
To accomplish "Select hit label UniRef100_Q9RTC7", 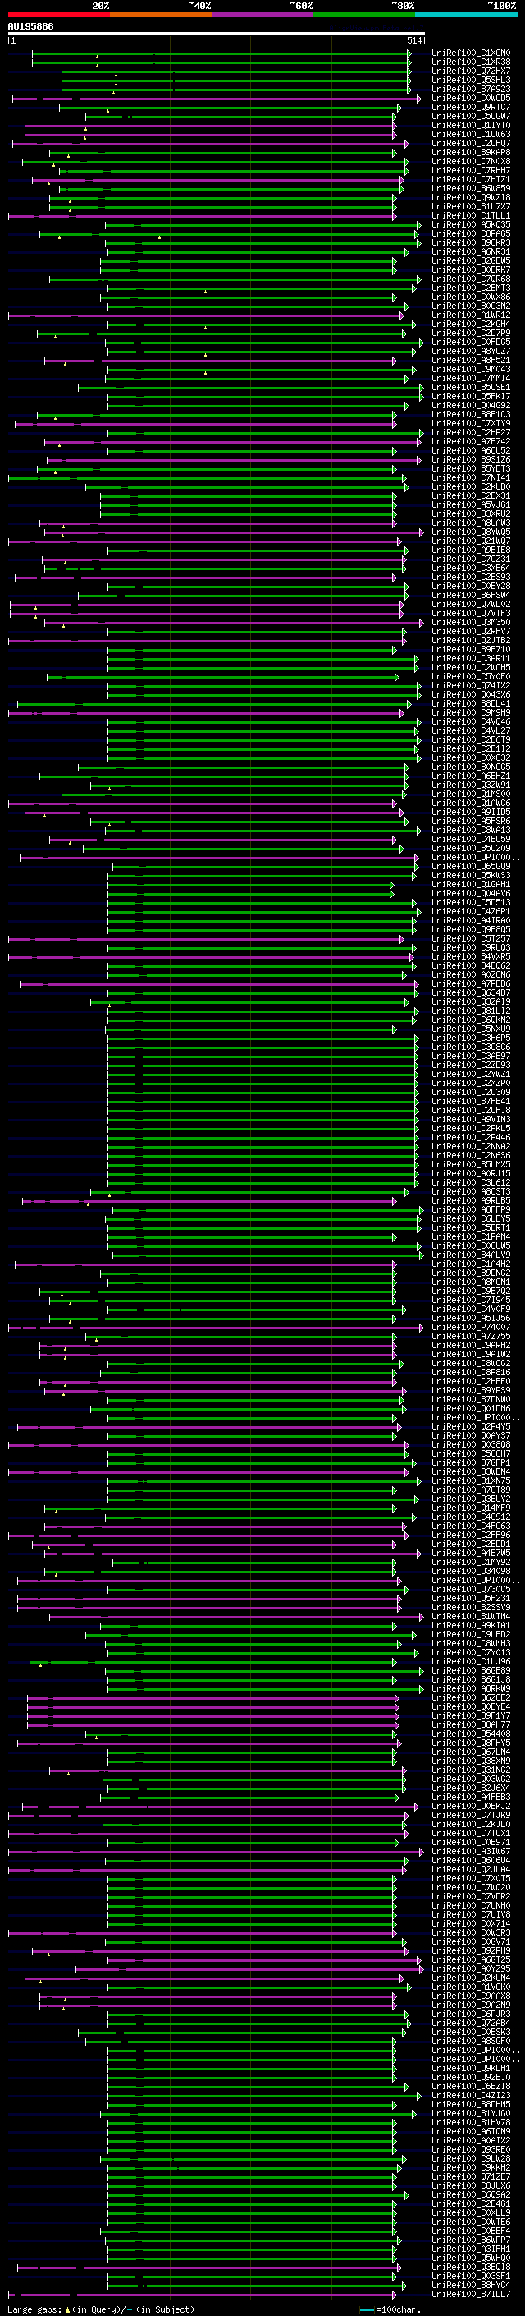I will pyautogui.click(x=471, y=107).
